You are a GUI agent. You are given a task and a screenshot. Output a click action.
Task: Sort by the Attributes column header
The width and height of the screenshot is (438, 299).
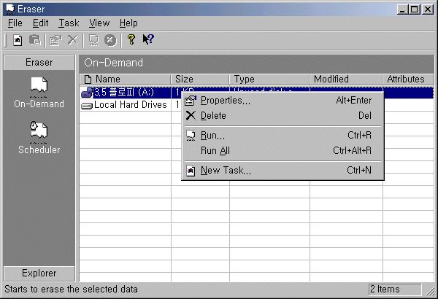click(408, 79)
